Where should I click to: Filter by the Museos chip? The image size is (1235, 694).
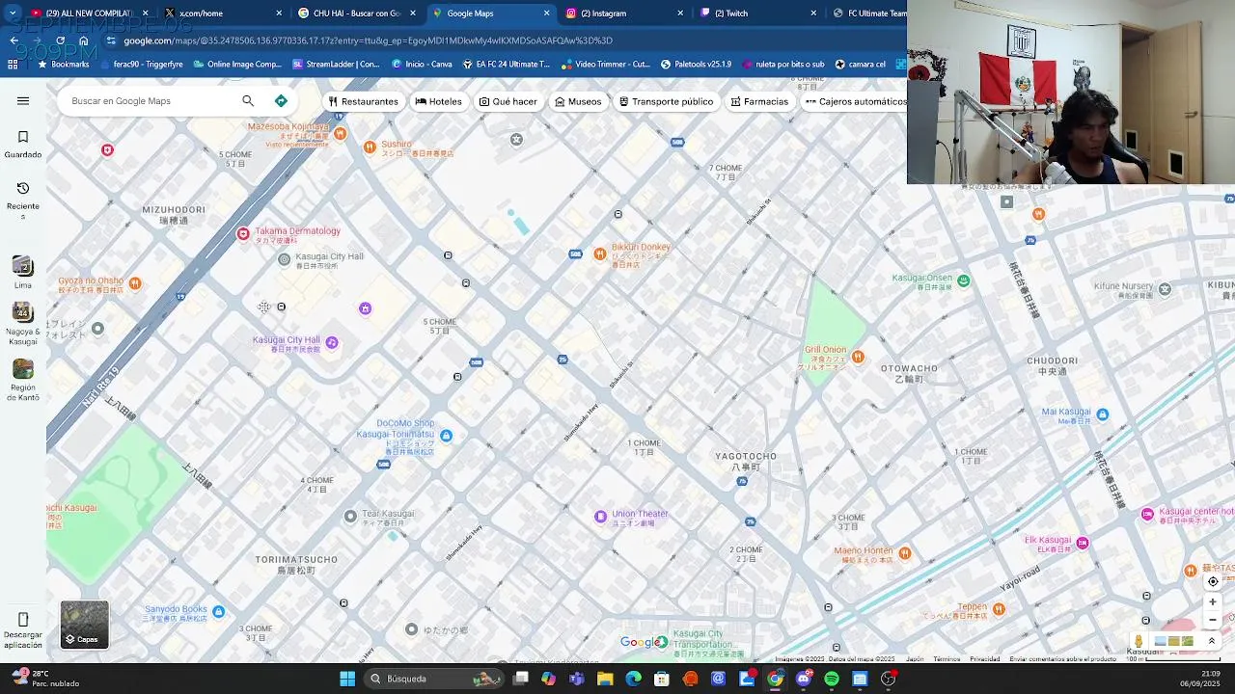pos(578,101)
